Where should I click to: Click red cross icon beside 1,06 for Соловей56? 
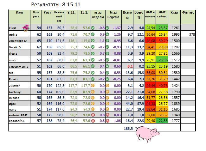pos(108,121)
